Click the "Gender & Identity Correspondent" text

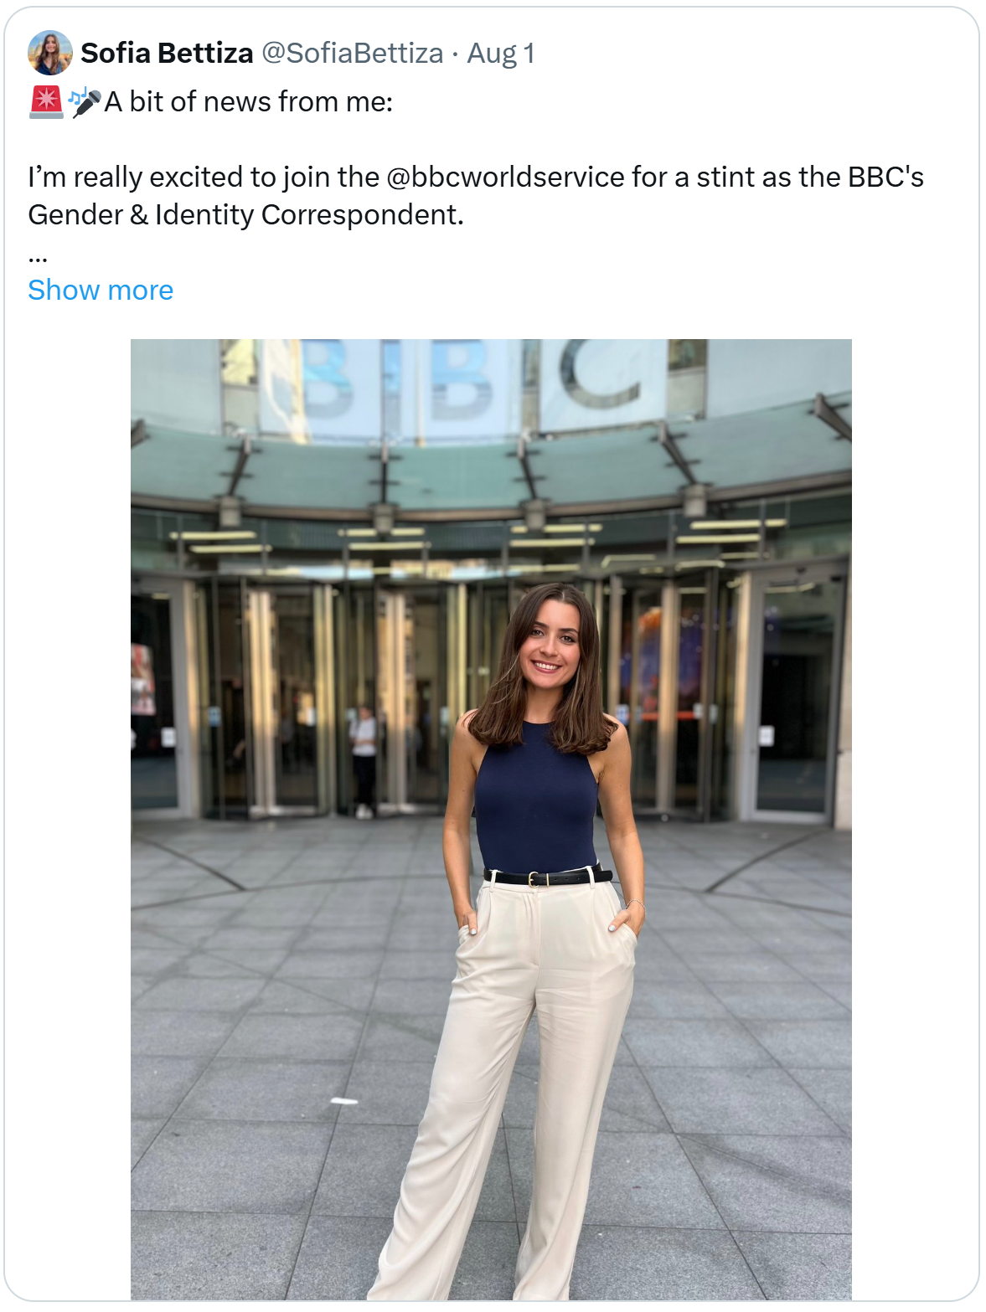[x=245, y=215]
